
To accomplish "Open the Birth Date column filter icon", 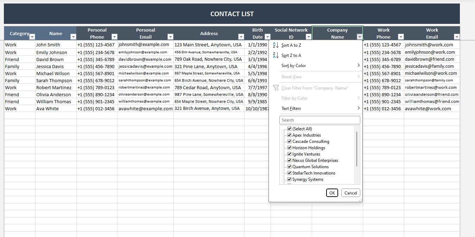I will 267,37.
